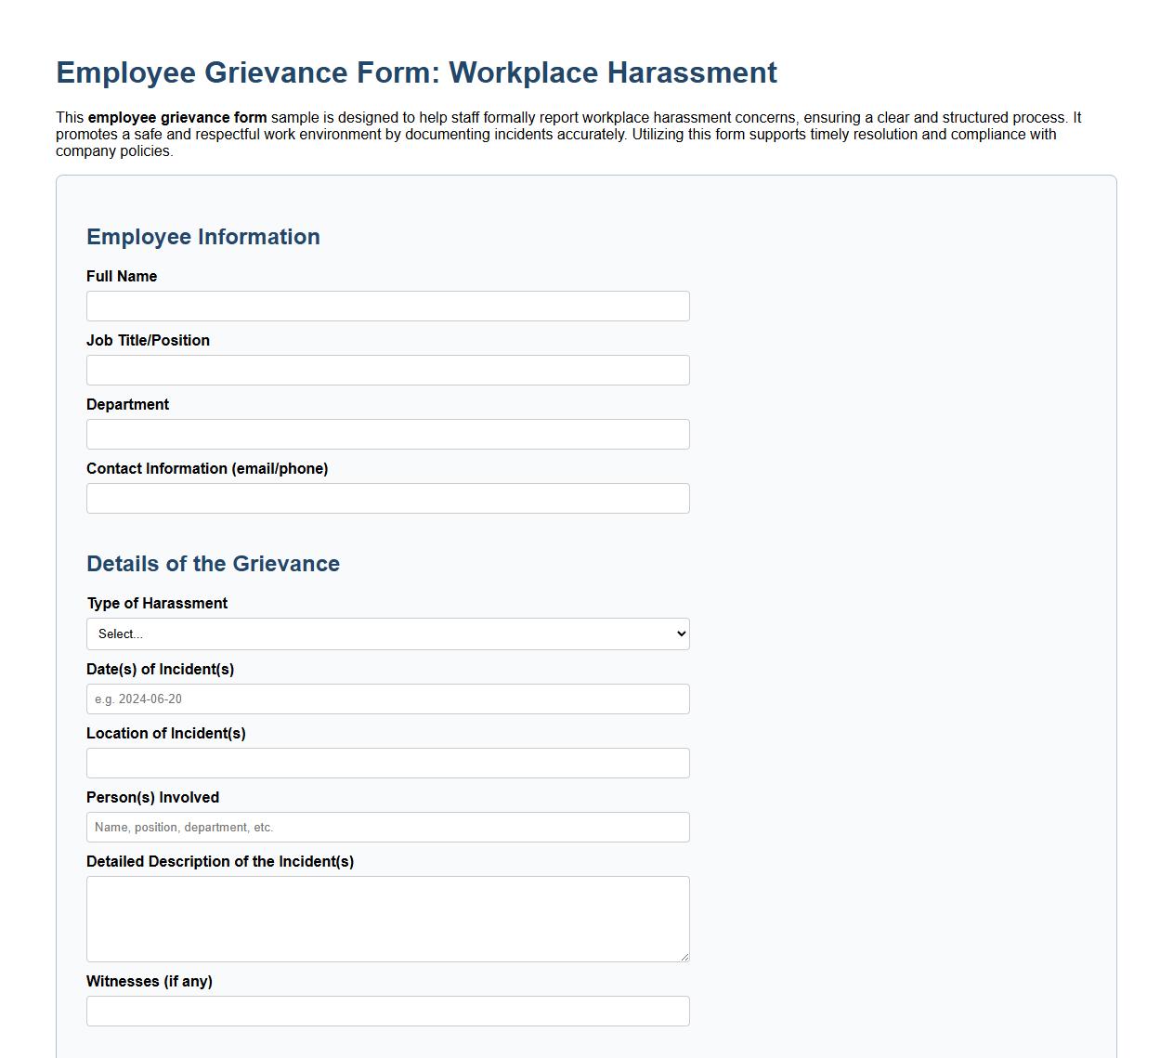This screenshot has width=1173, height=1058.
Task: Click the Witnesses (if any) input
Action: point(387,1011)
